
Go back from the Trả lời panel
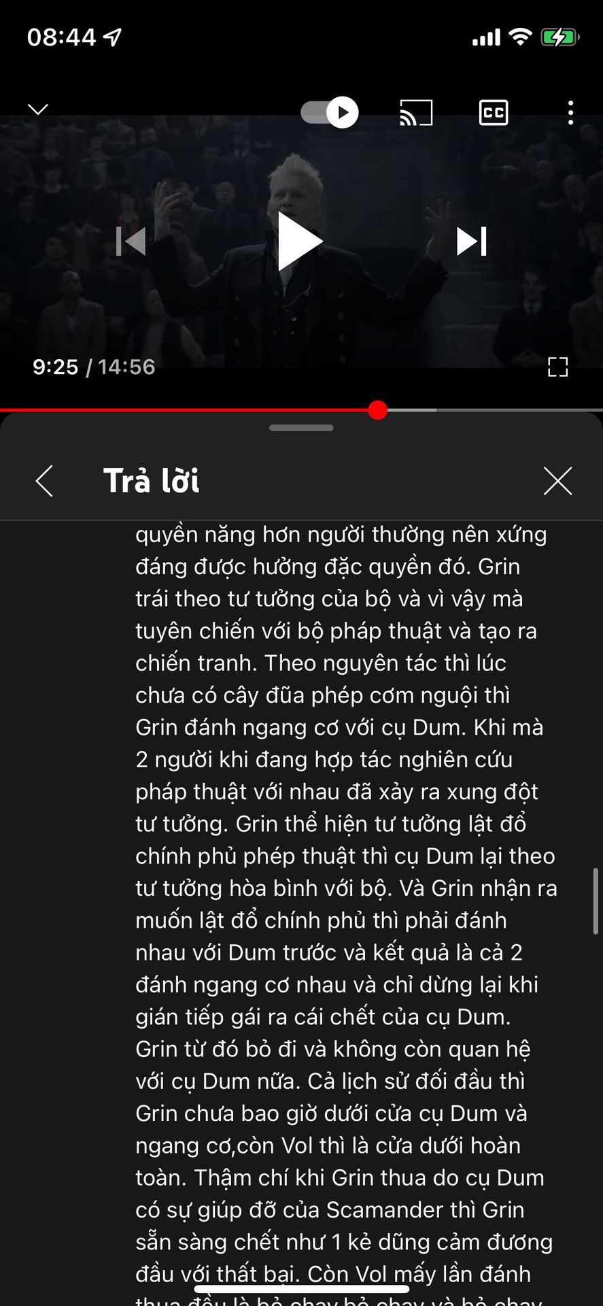pos(45,481)
